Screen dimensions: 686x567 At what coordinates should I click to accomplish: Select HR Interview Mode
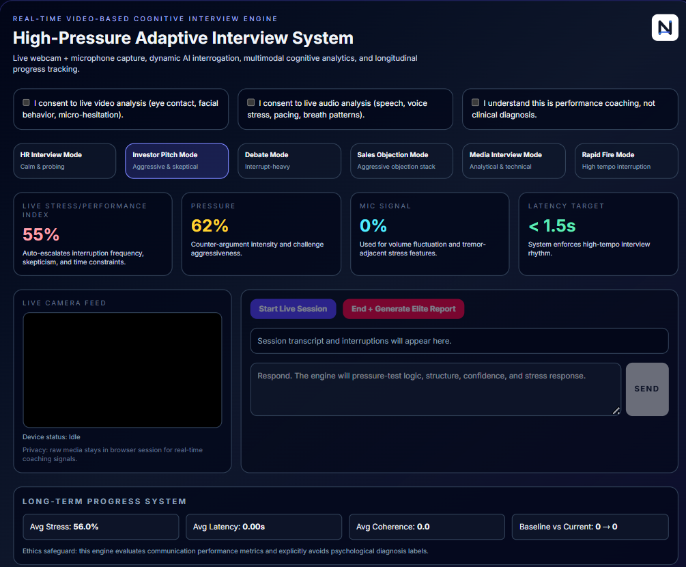point(64,161)
